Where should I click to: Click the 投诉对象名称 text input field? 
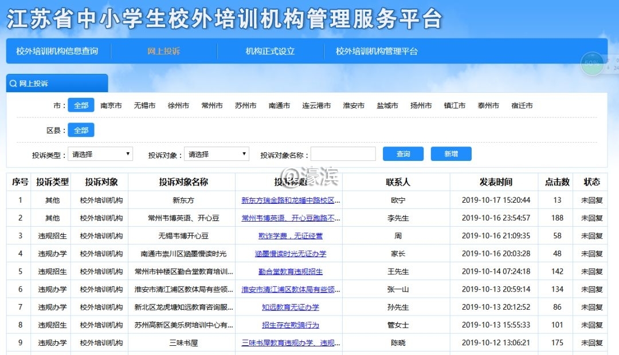343,154
